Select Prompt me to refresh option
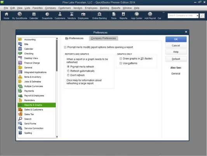Image resolution: width=207 pixels, height=156 pixels. click(x=68, y=67)
